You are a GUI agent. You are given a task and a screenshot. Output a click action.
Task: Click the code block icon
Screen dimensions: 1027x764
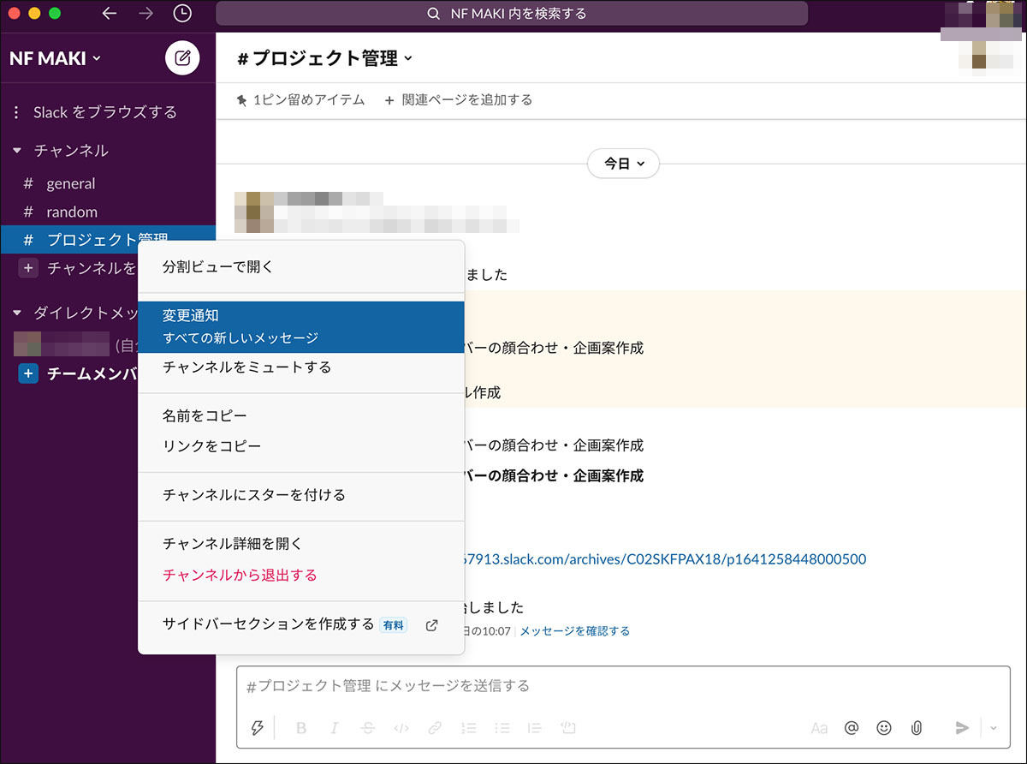point(568,728)
